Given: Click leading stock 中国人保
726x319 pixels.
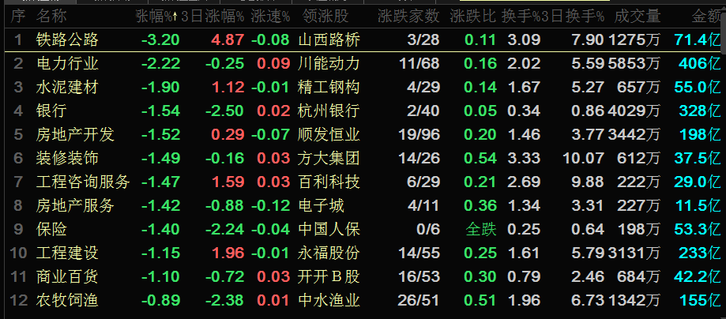Looking at the screenshot, I should pos(329,230).
